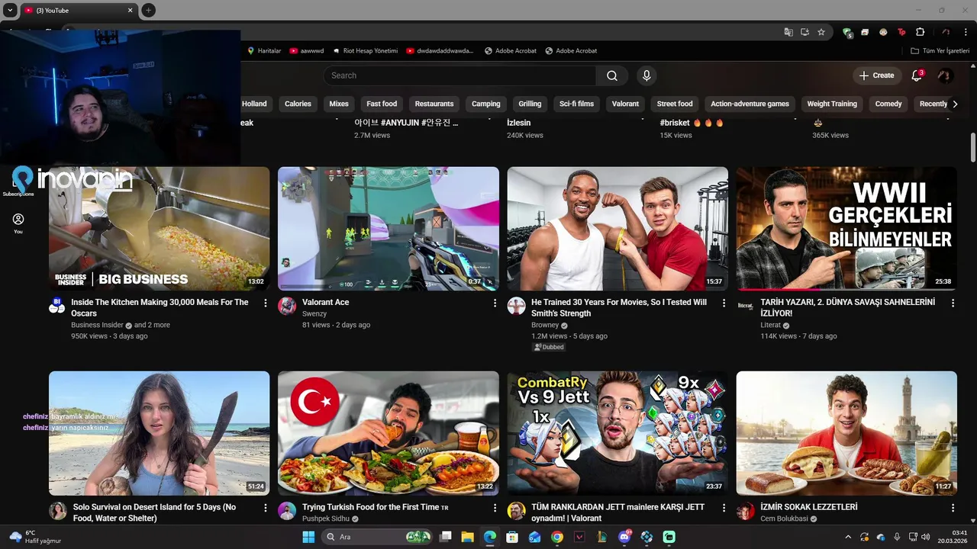Screen dimensions: 977x549
Task: Open Cem Bolukbasi channel avatar
Action: pos(745,511)
